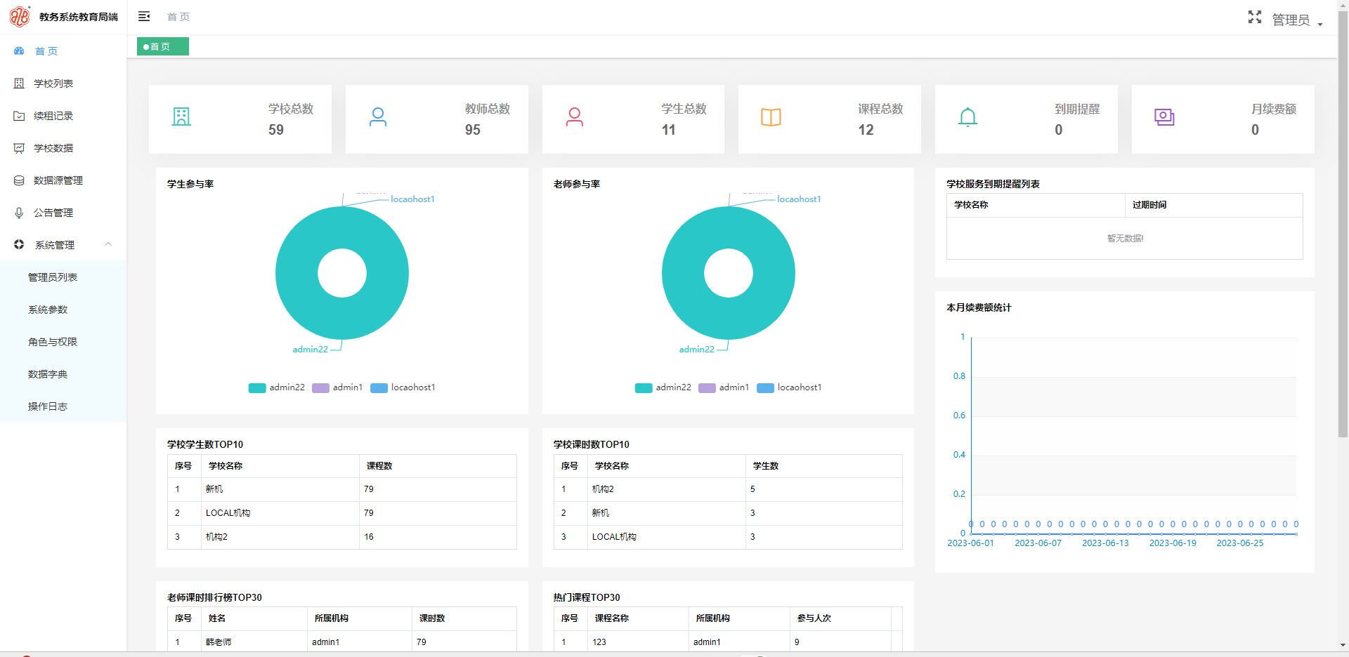
Task: Click the page vertical scrollbar
Action: click(1343, 225)
